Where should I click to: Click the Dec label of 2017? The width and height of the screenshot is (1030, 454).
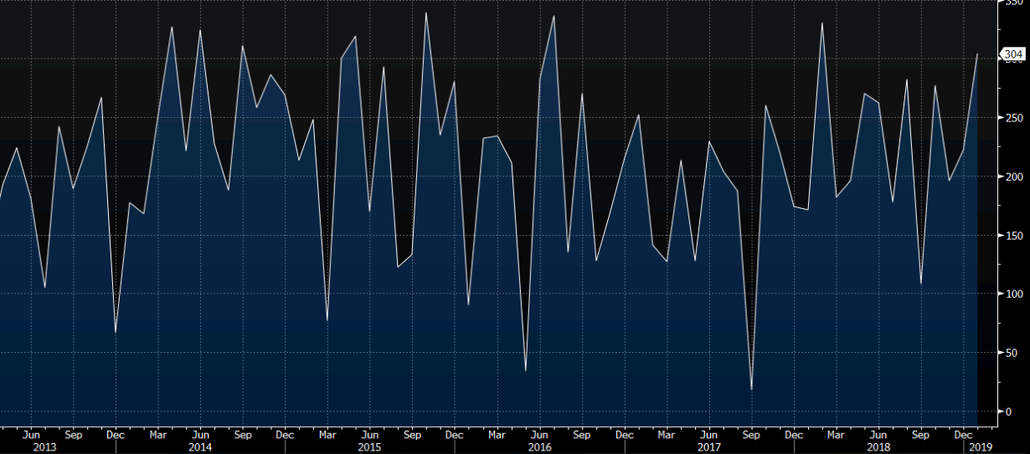794,435
